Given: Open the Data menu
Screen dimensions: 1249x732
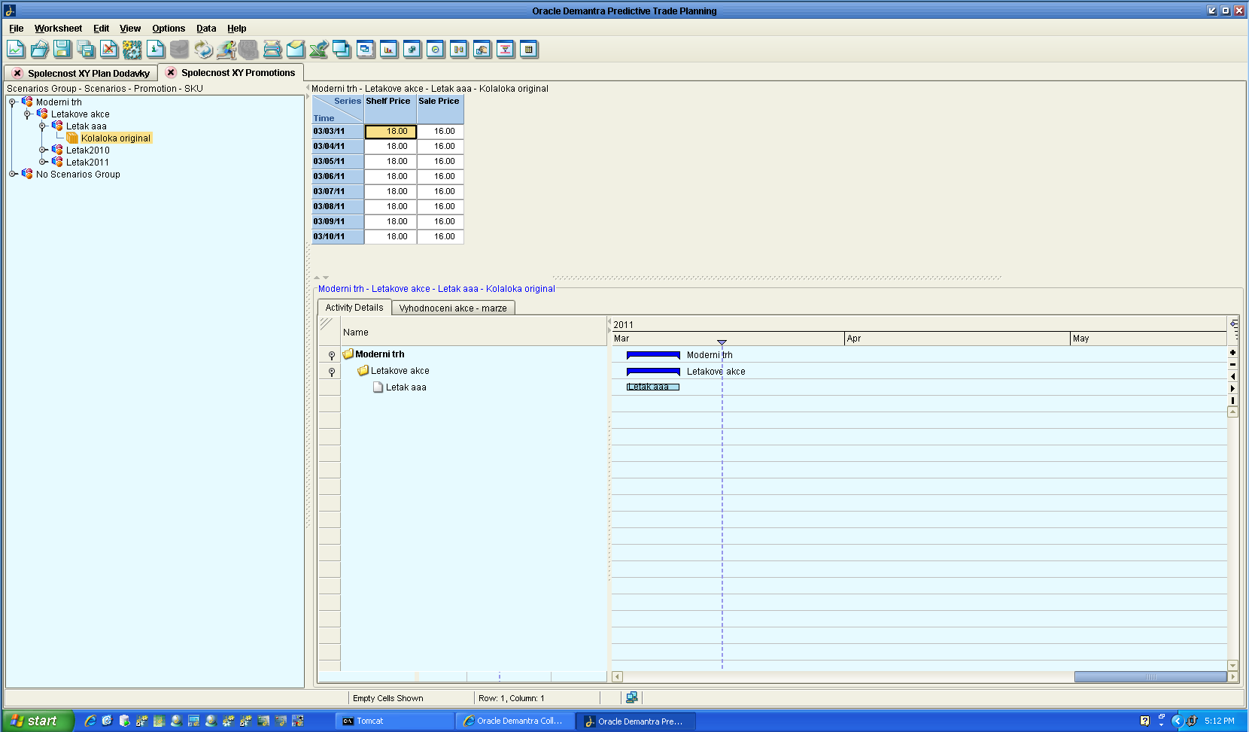Looking at the screenshot, I should pos(206,29).
